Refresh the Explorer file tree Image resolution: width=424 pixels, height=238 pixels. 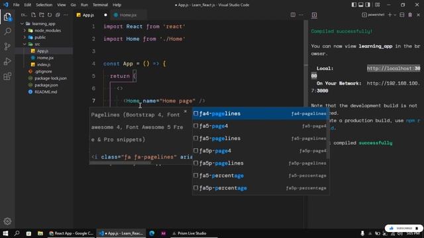[x=50, y=15]
